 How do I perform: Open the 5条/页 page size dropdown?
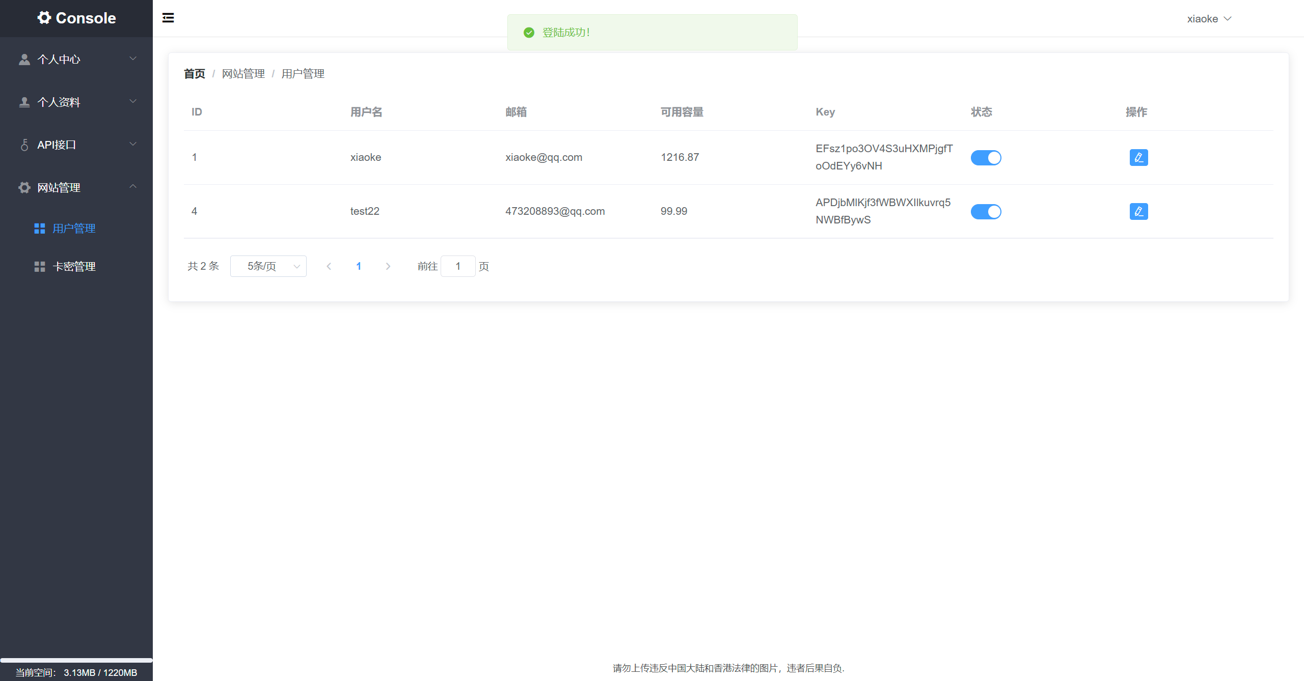click(x=268, y=266)
